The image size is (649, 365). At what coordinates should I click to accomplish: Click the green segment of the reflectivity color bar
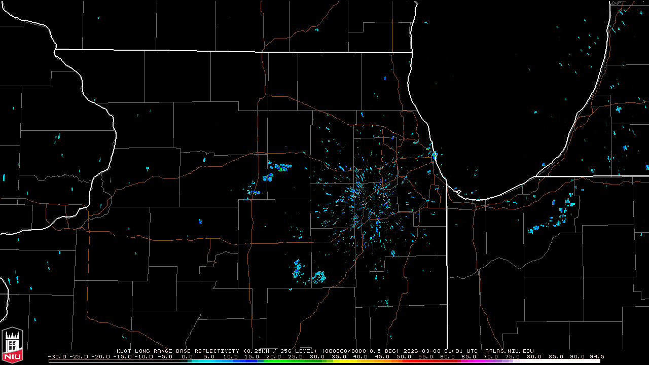pos(294,361)
